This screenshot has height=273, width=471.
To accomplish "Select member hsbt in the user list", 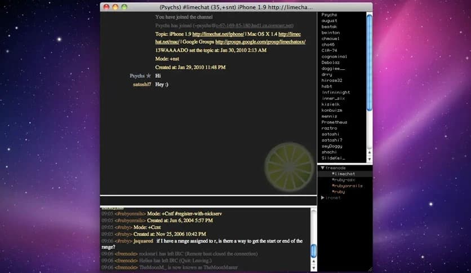I will (327, 86).
